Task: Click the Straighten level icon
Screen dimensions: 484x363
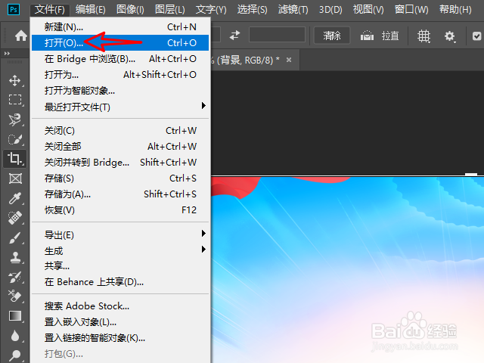Action: [367, 36]
